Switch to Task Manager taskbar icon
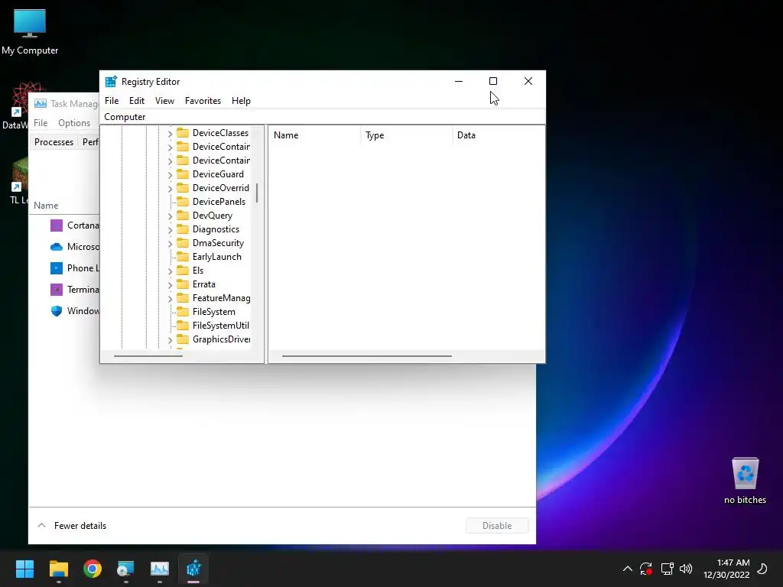The width and height of the screenshot is (783, 587). (x=160, y=569)
